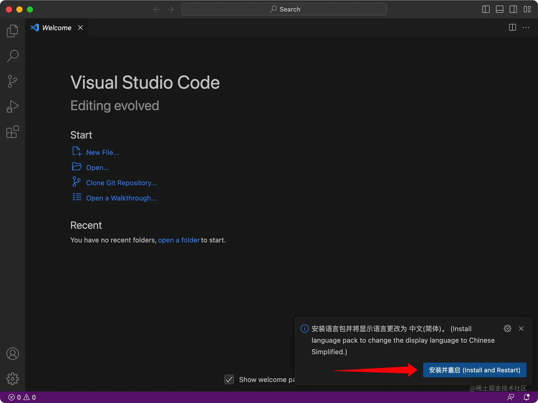The height and width of the screenshot is (403, 538).
Task: Click the Open... link
Action: 97,168
